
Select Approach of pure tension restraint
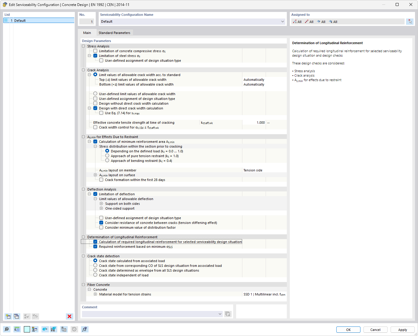(107, 156)
